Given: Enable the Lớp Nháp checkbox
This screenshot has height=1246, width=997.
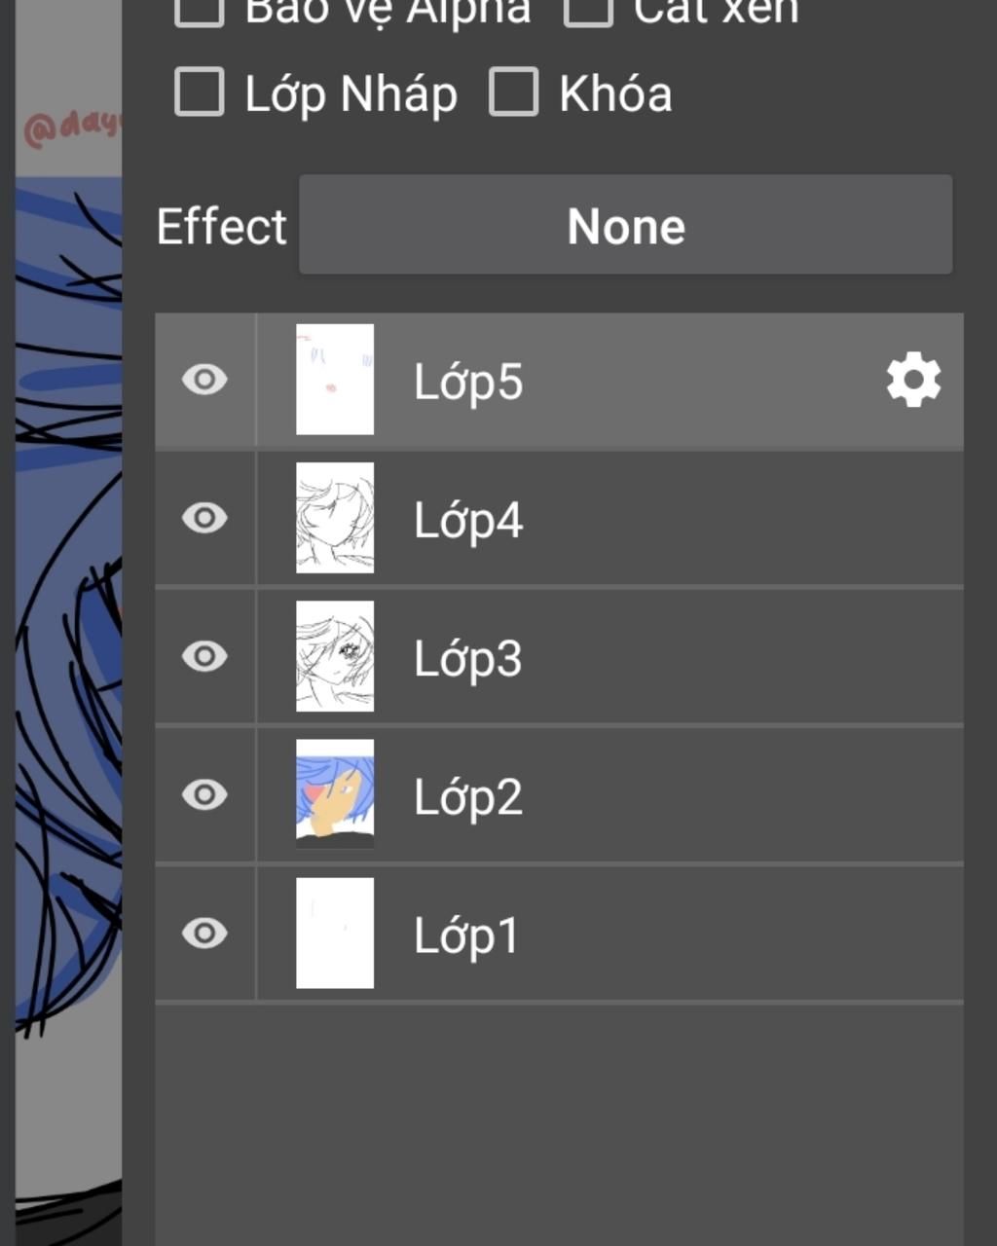Looking at the screenshot, I should (200, 92).
